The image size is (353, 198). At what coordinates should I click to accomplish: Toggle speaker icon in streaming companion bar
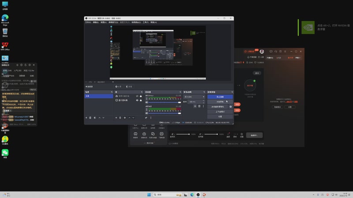[200, 134]
